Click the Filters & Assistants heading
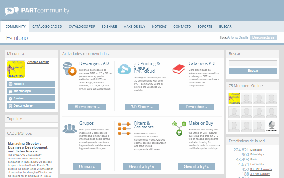This screenshot has height=178, width=284. pyautogui.click(x=144, y=125)
